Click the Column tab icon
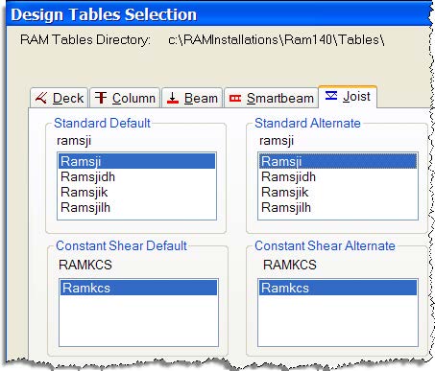The width and height of the screenshot is (435, 371). [101, 98]
